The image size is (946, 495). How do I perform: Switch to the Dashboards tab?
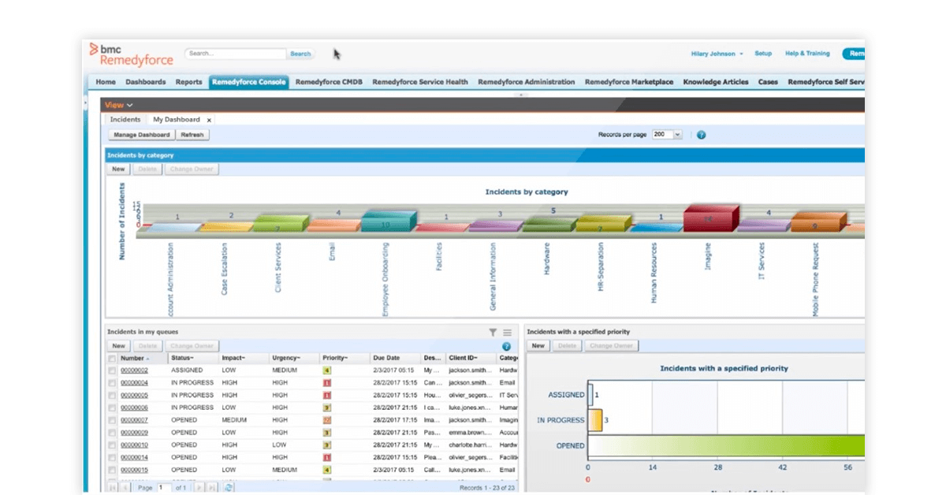(146, 82)
